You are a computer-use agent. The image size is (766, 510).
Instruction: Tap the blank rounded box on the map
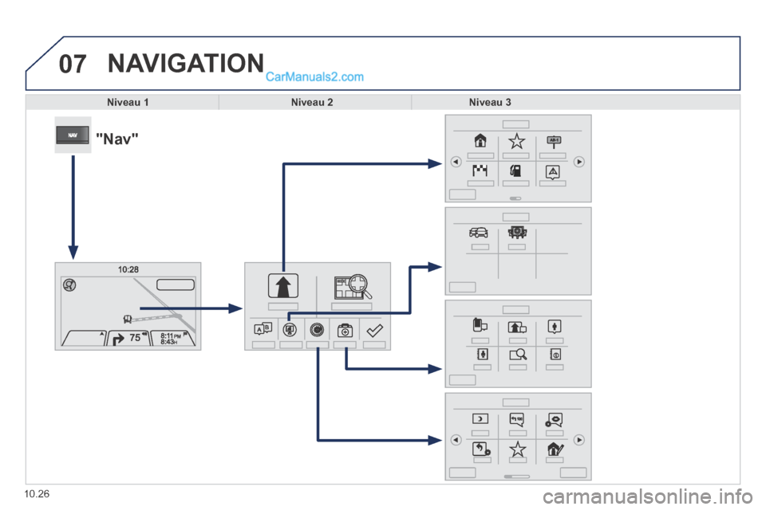pos(176,284)
